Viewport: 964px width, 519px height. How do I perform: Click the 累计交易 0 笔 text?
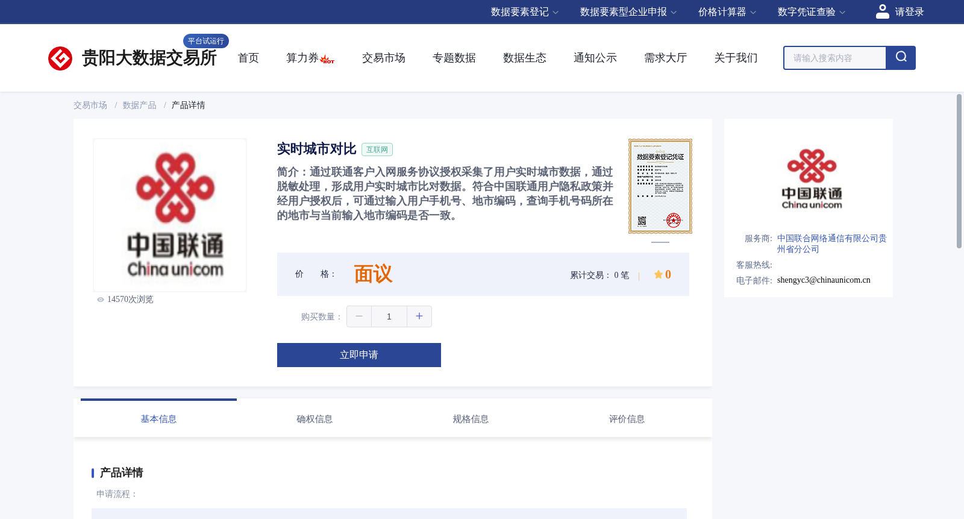(599, 275)
